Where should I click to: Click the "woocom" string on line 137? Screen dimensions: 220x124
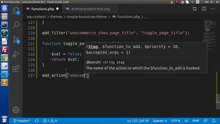[77, 75]
